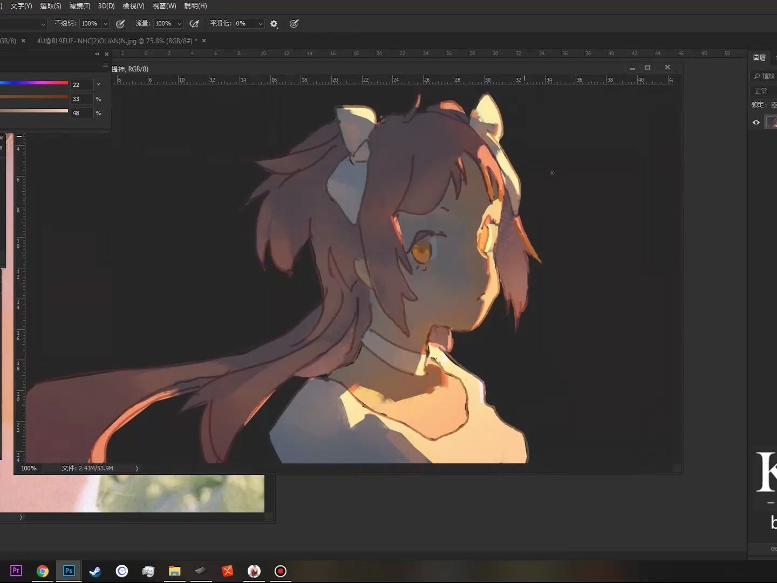
Task: Click the 不透明 100% value field
Action: click(x=91, y=24)
